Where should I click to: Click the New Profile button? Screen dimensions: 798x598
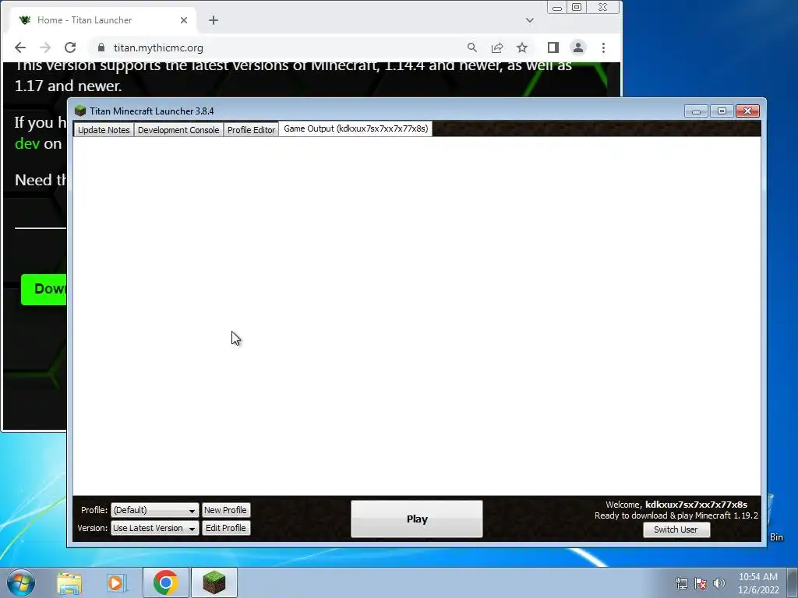pyautogui.click(x=225, y=510)
